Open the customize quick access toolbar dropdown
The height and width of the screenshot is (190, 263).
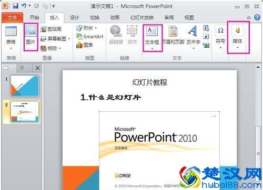(x=53, y=6)
